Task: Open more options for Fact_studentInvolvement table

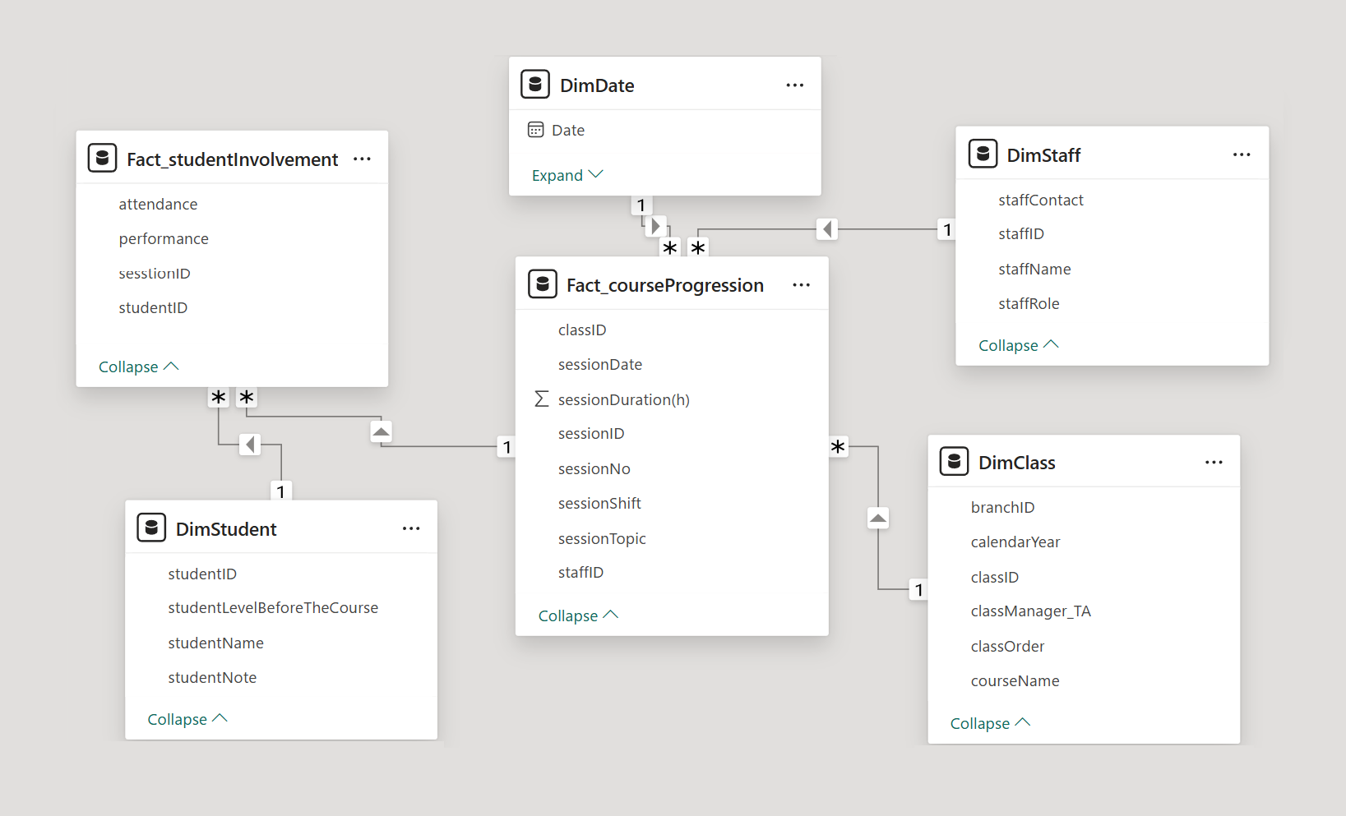Action: (362, 159)
